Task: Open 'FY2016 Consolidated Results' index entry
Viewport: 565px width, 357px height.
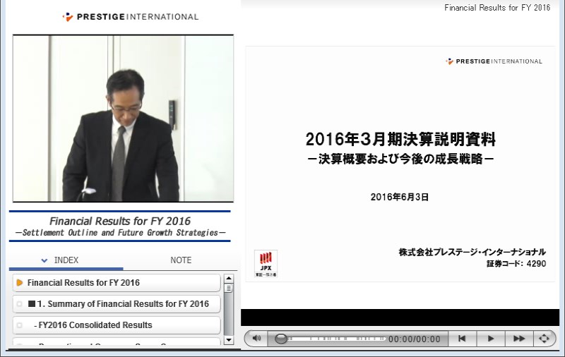Action: [117, 325]
